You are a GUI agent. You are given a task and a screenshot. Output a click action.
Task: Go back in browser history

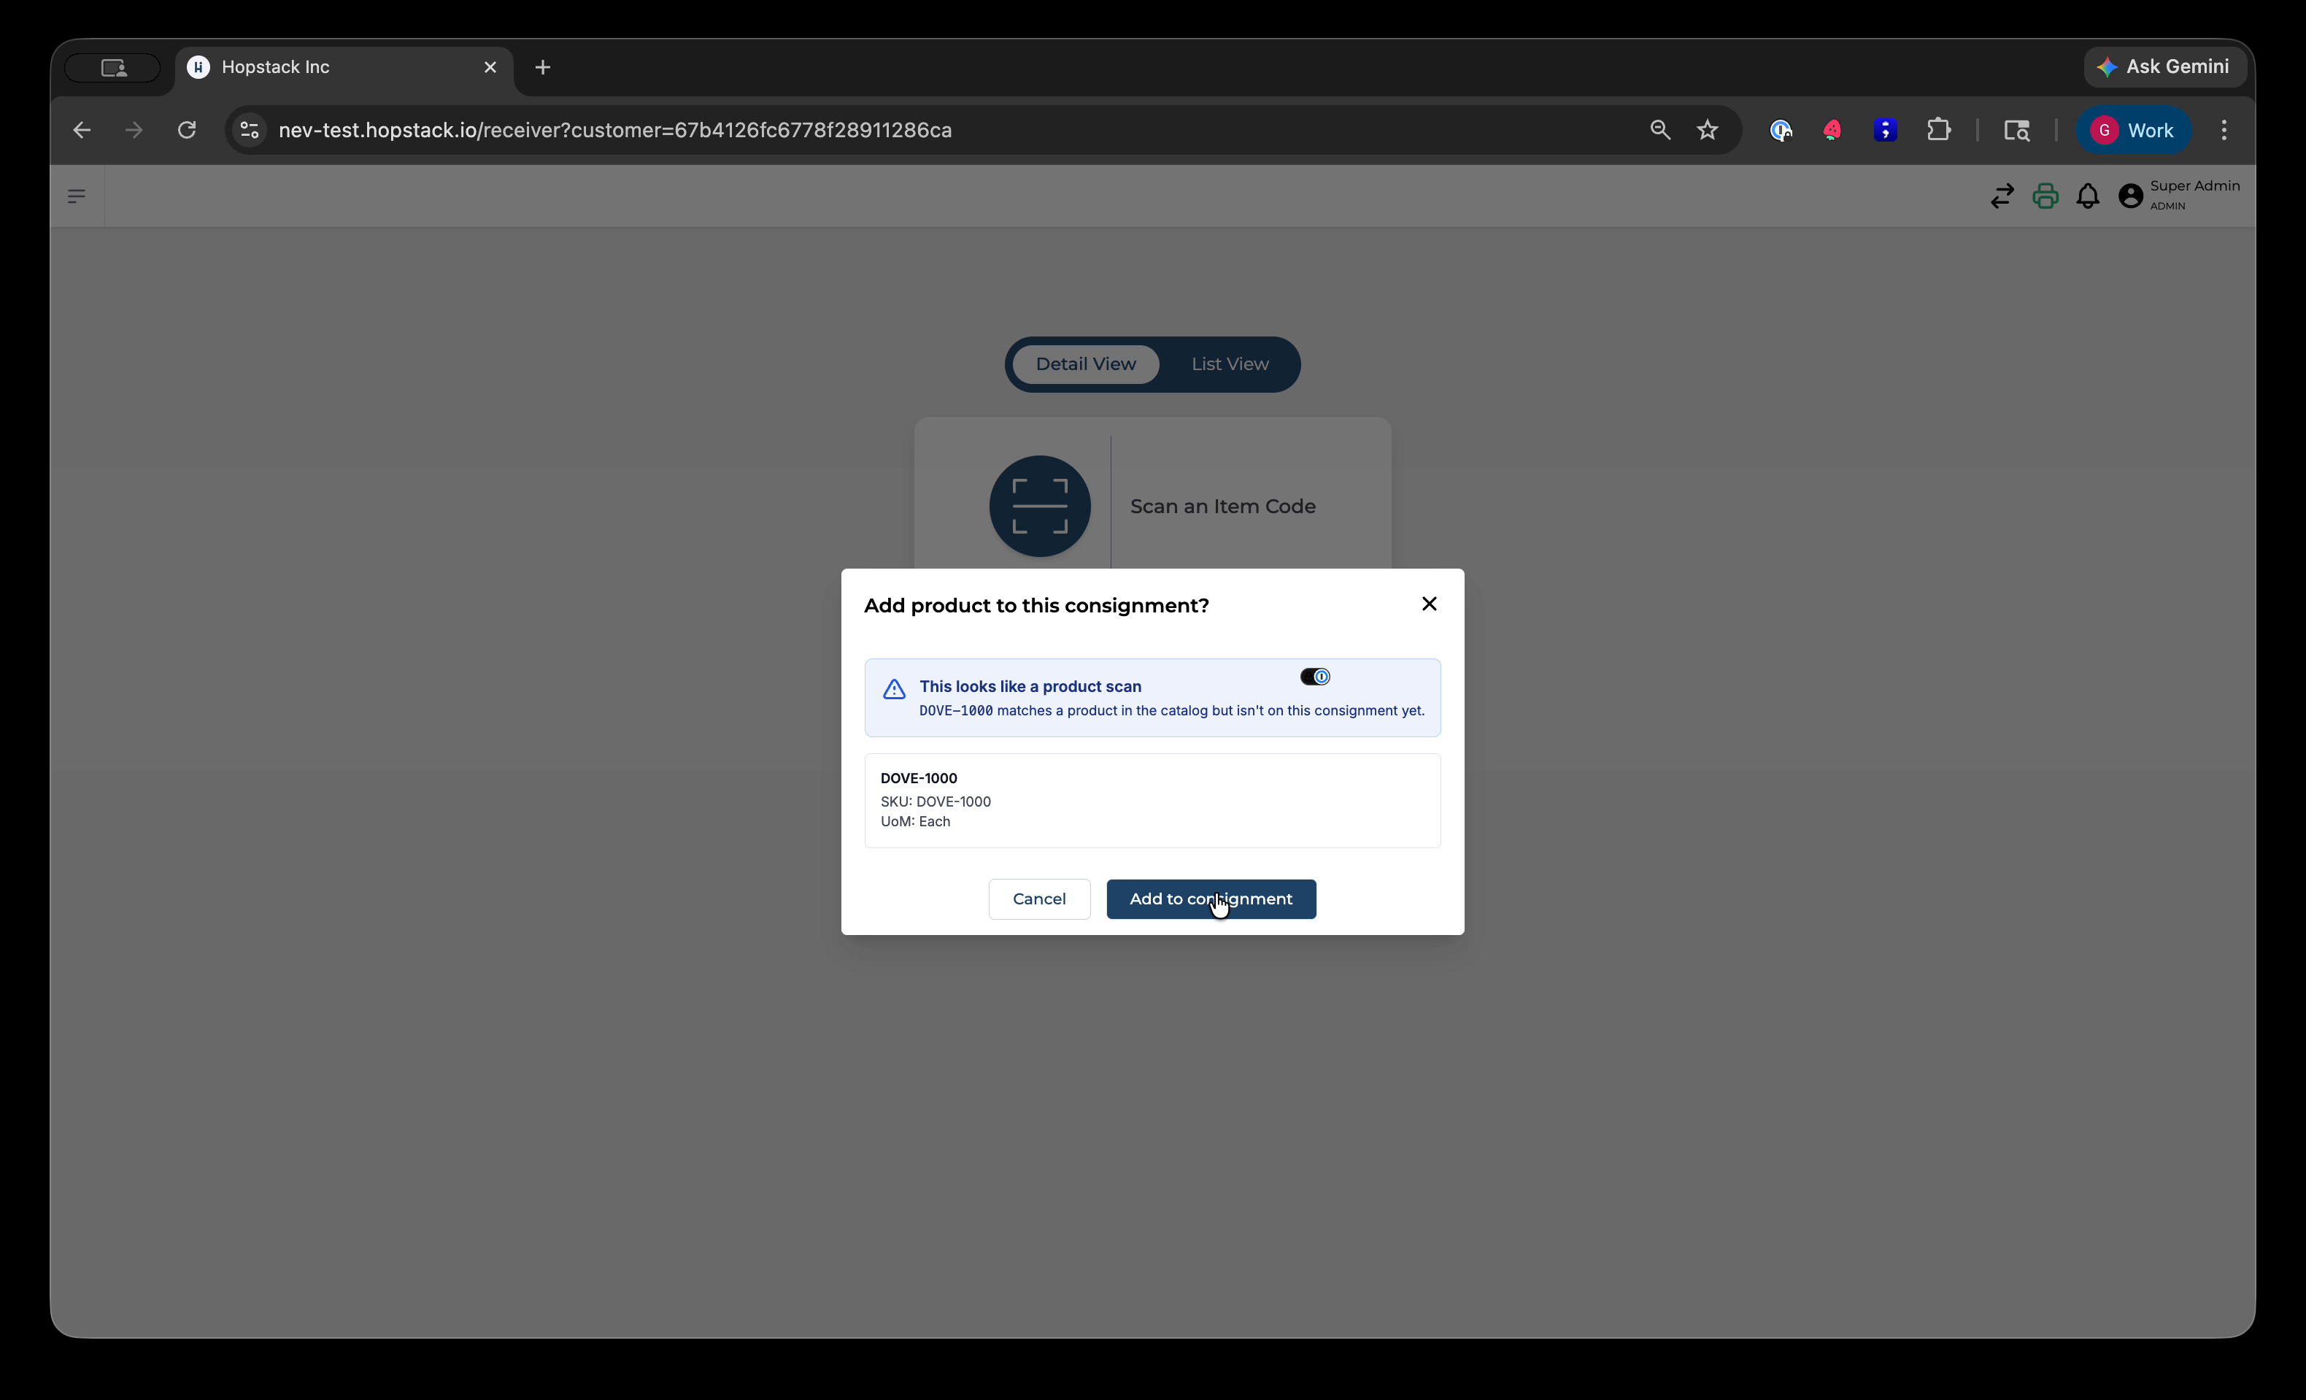point(82,130)
